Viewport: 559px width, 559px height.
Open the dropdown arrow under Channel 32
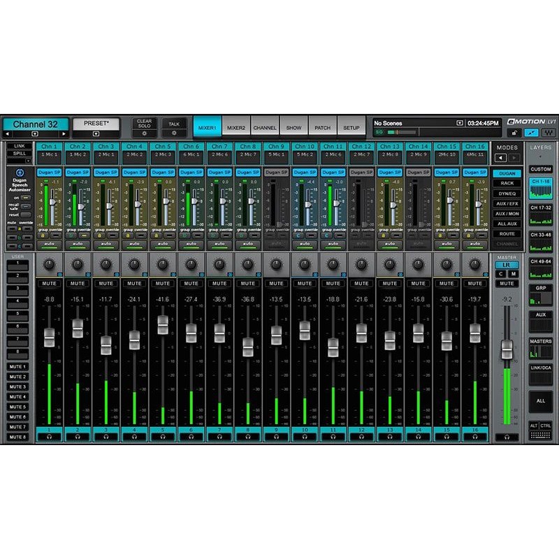click(x=35, y=133)
